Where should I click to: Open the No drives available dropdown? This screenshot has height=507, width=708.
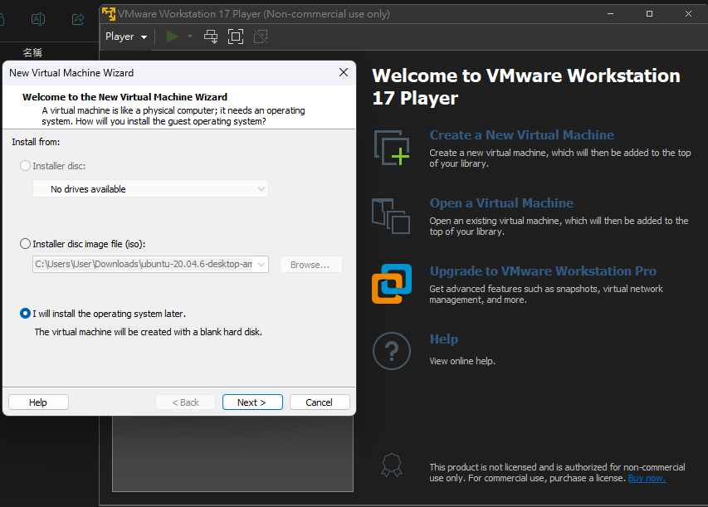tap(150, 188)
